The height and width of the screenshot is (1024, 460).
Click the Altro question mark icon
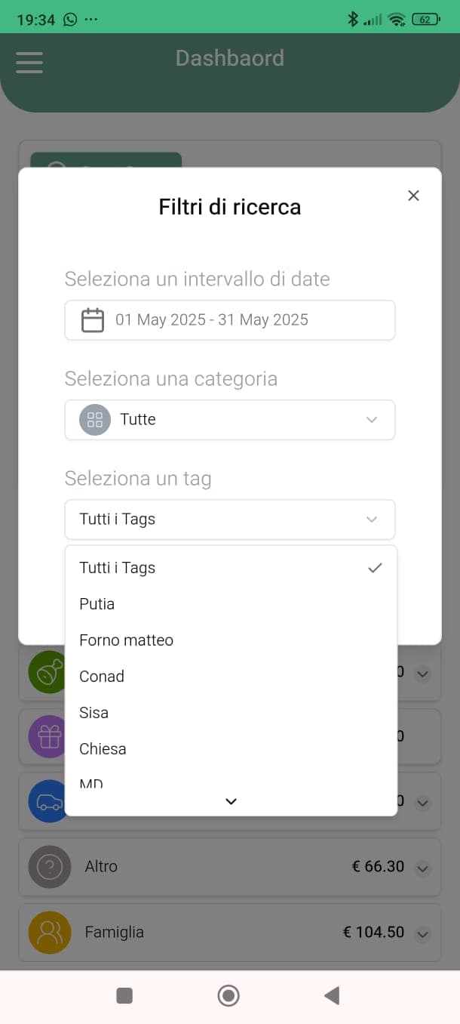[x=50, y=867]
